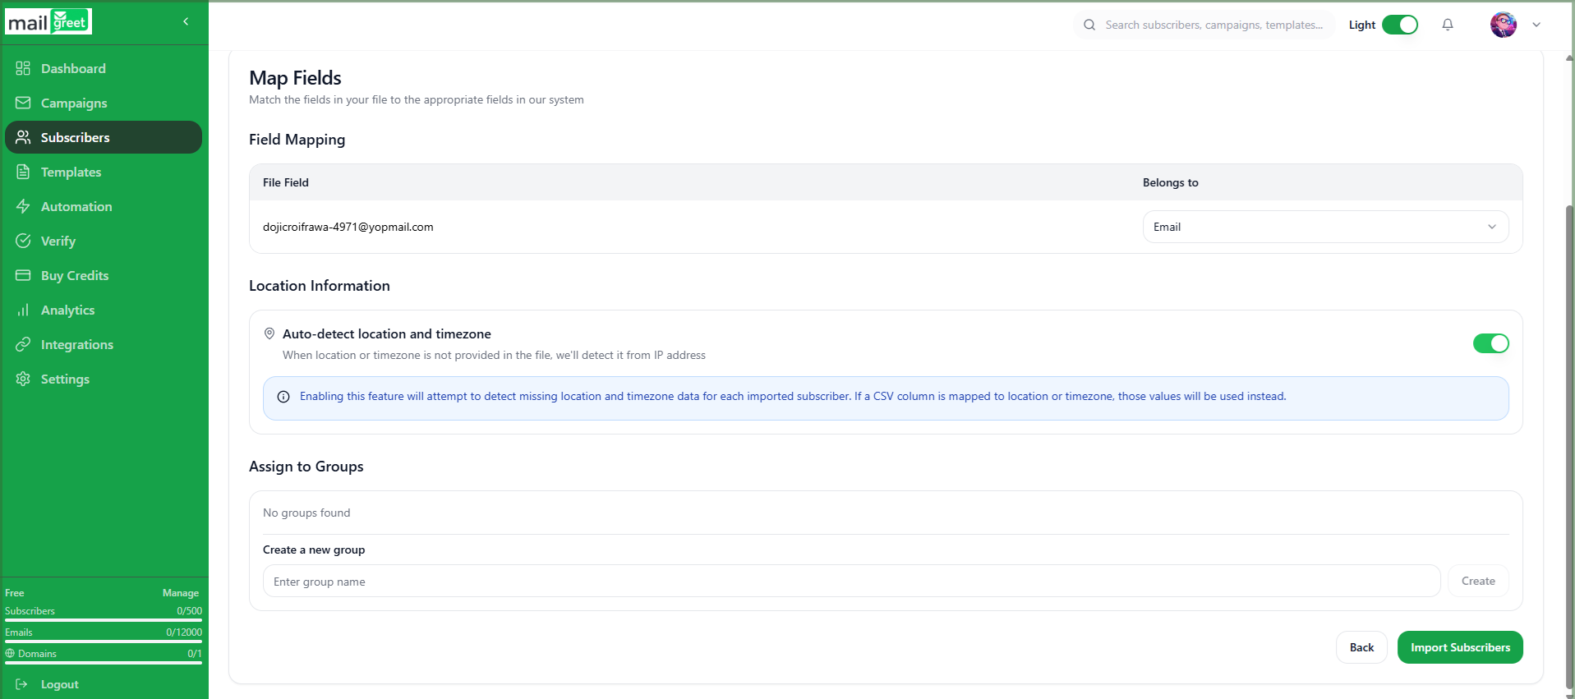Go to Campaigns section
Screen dimensions: 1575x699
point(104,103)
